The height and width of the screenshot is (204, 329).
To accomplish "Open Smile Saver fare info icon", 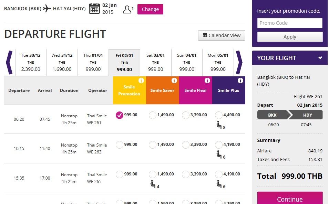I will click(174, 81).
